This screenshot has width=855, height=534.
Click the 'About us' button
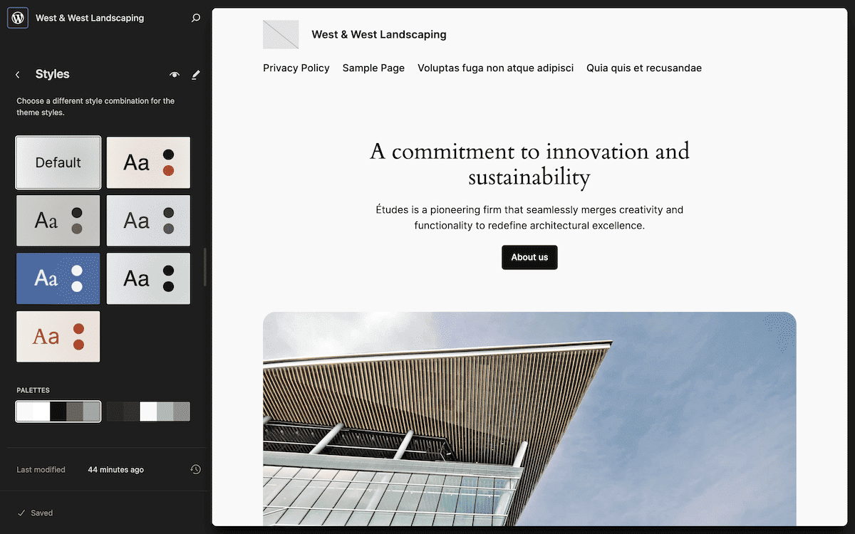click(529, 258)
